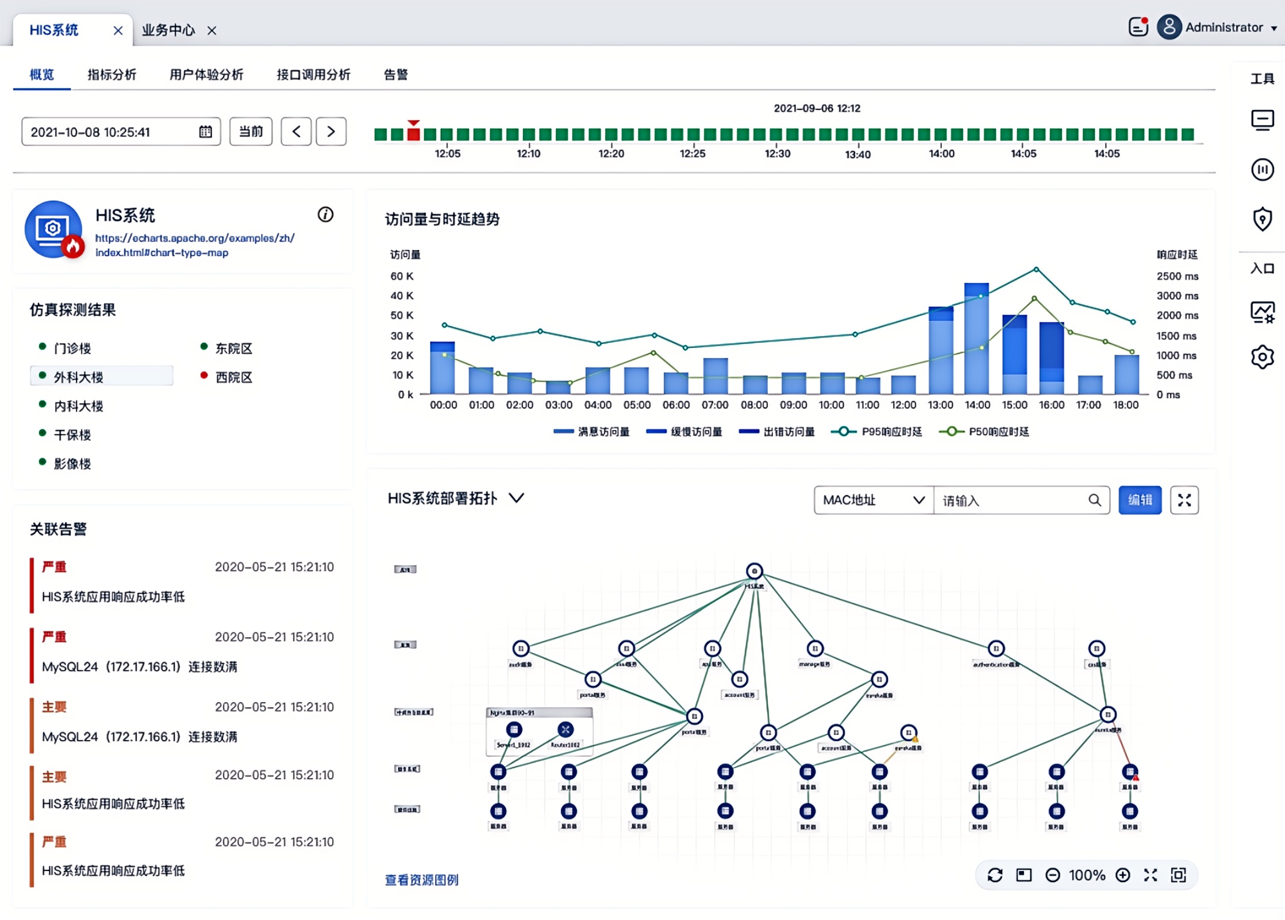Viewport: 1285px width, 920px height.
Task: Expand topology to fullscreen icon
Action: 1184,500
